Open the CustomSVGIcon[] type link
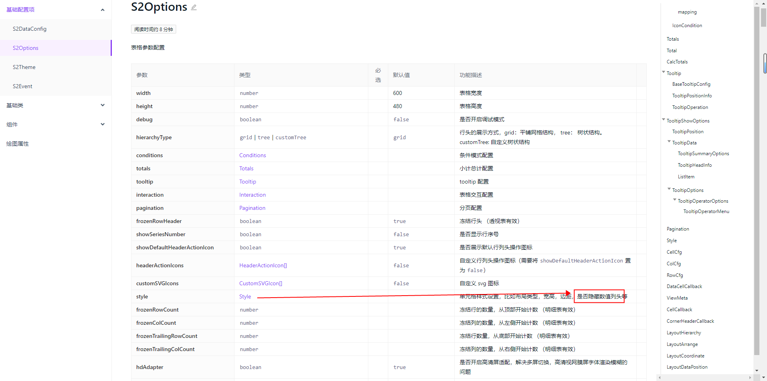This screenshot has width=767, height=381. tap(260, 283)
